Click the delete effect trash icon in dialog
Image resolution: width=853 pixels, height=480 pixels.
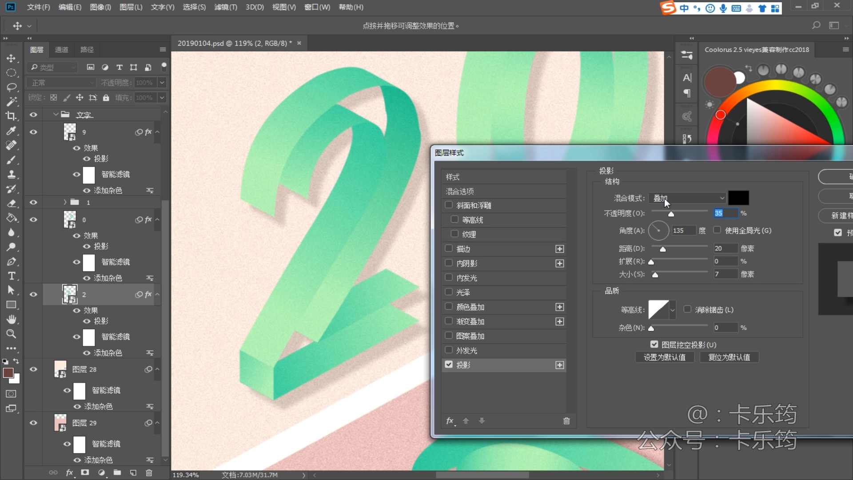pyautogui.click(x=566, y=421)
